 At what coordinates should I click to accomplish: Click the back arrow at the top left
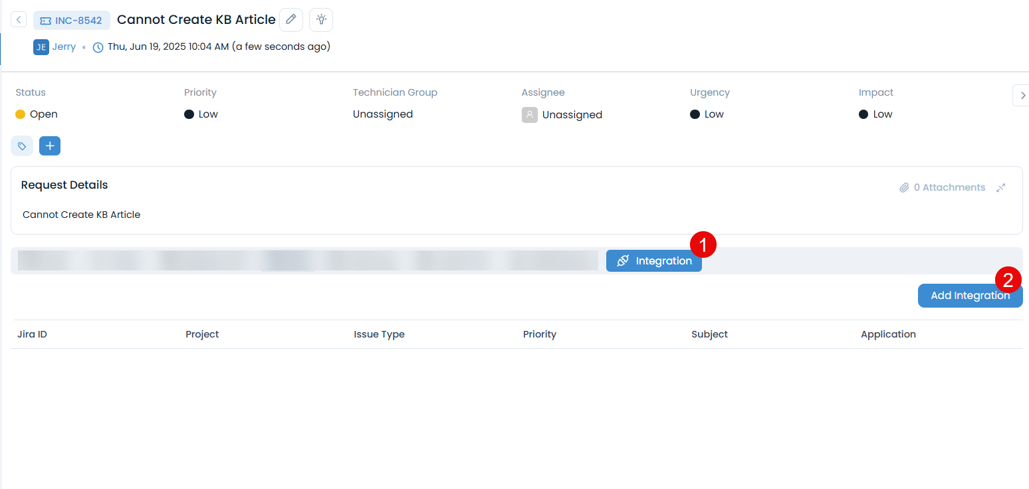point(18,19)
